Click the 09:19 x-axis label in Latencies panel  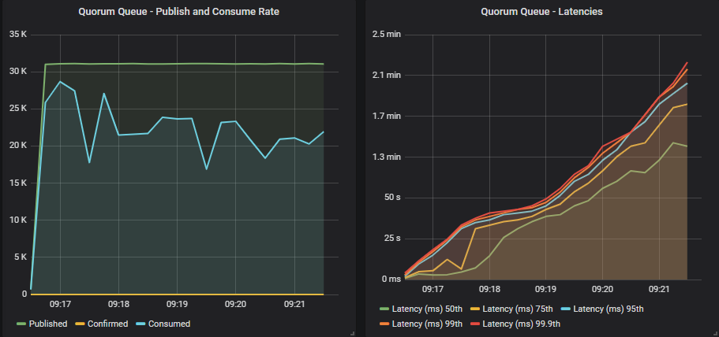click(x=546, y=290)
